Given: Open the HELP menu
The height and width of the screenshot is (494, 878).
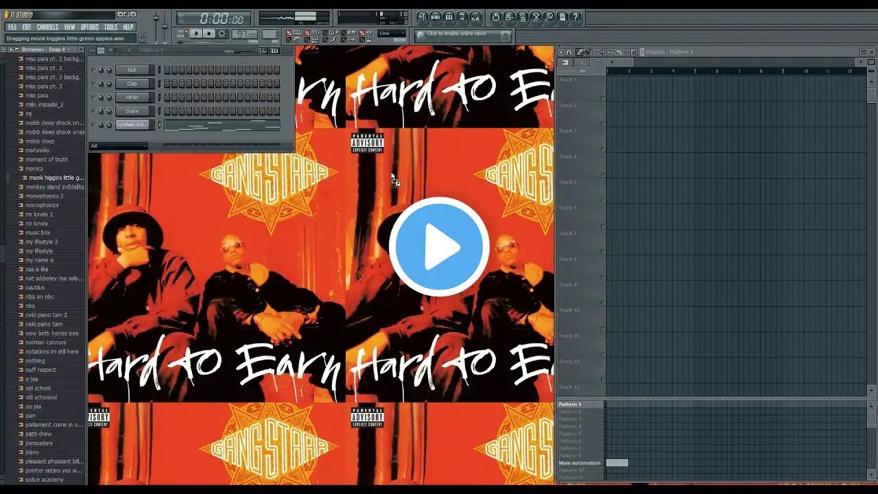Looking at the screenshot, I should (128, 27).
